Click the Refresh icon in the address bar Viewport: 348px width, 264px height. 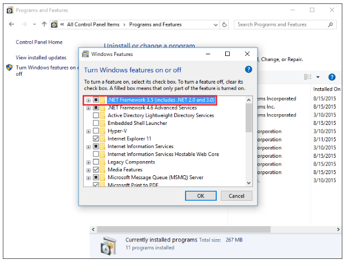[225, 25]
